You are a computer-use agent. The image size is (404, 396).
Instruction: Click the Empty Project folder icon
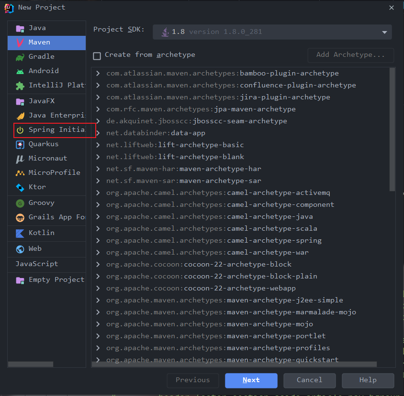coord(20,280)
